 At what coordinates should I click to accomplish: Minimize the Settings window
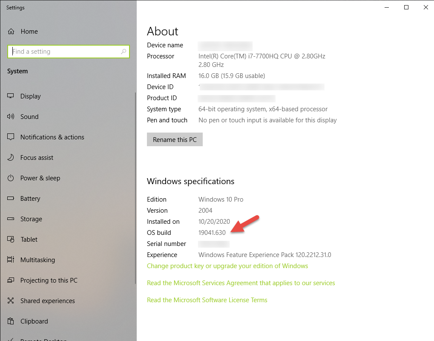click(x=387, y=7)
